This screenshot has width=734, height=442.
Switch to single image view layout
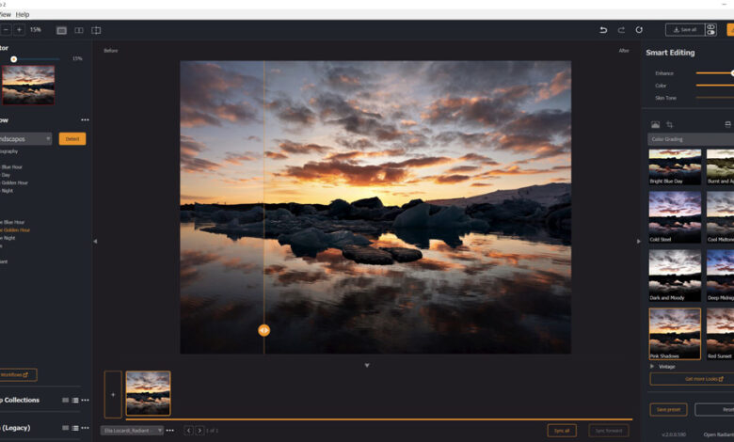(x=61, y=30)
